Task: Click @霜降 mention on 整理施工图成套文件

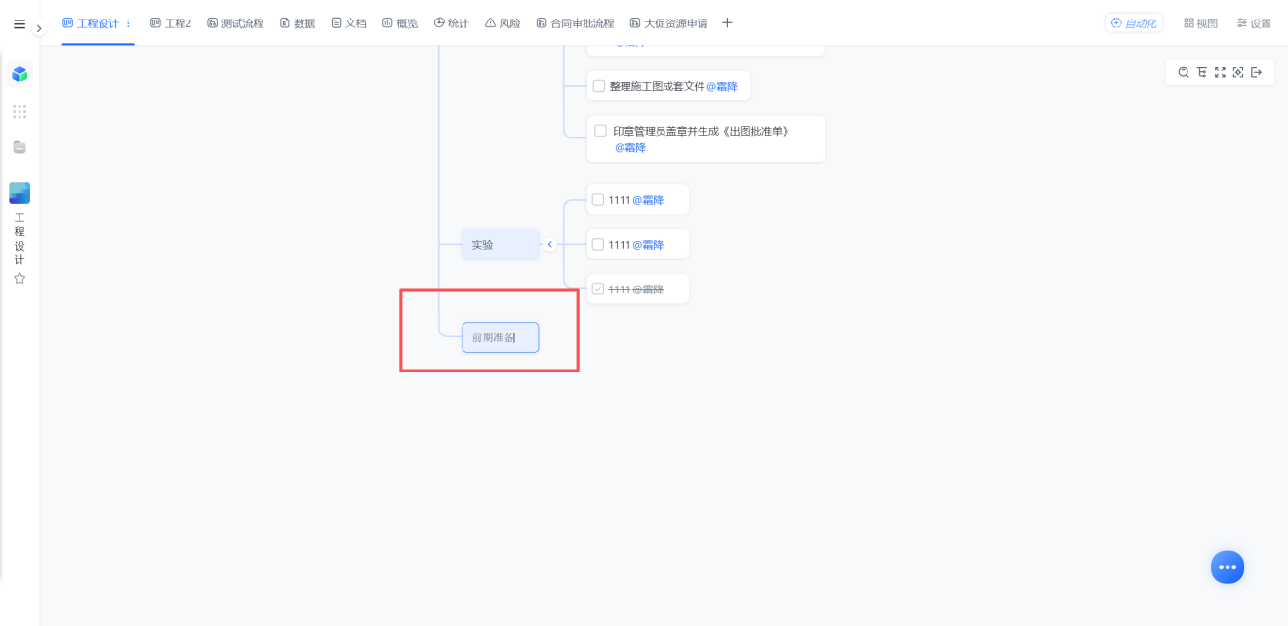Action: pyautogui.click(x=722, y=86)
